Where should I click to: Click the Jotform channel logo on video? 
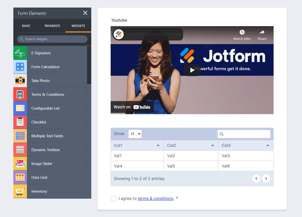pos(119,34)
